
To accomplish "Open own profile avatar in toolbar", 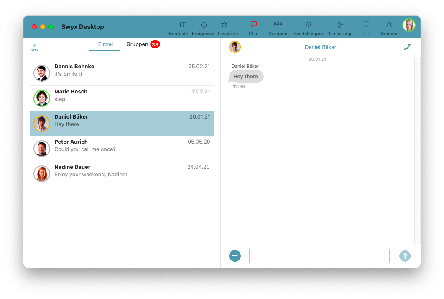I will (409, 25).
